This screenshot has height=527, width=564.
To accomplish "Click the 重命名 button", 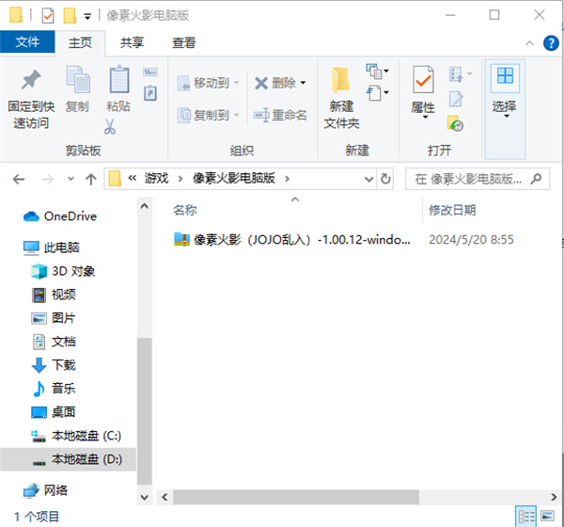I will 280,115.
